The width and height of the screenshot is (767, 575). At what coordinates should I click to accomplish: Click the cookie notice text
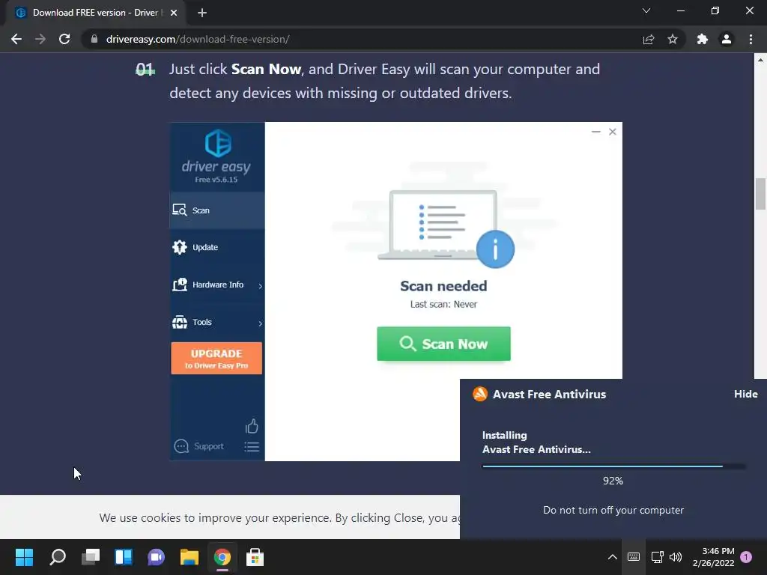click(x=279, y=518)
